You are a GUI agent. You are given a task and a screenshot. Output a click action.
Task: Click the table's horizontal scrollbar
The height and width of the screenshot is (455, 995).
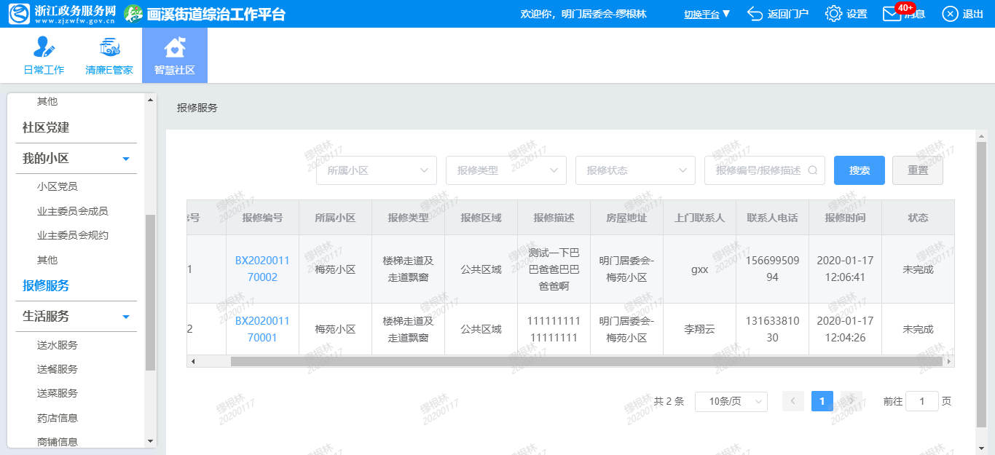pyautogui.click(x=568, y=361)
